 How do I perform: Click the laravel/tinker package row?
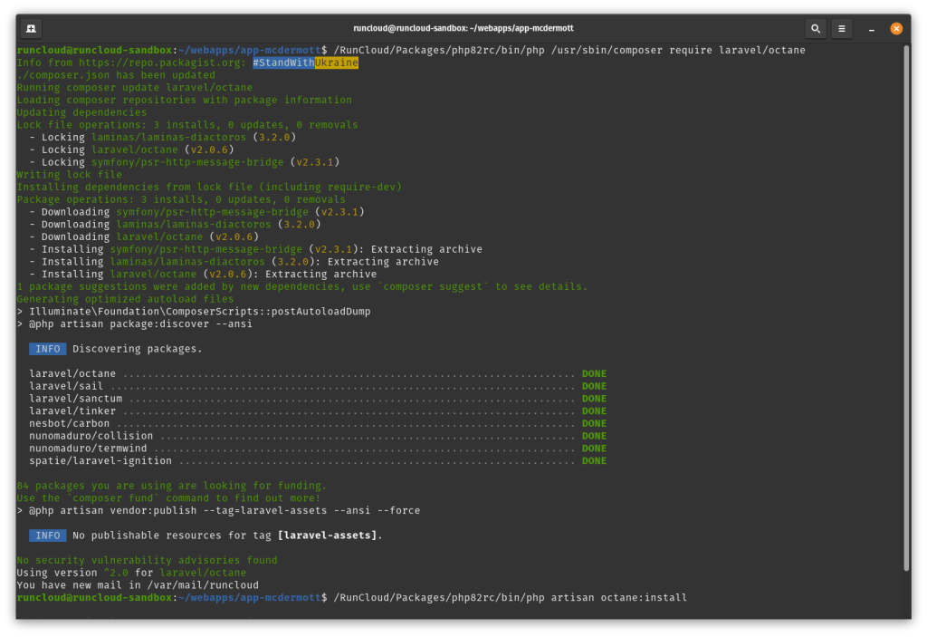[318, 410]
